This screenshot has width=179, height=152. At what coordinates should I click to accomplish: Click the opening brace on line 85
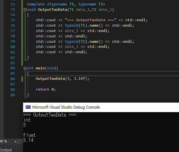click(28, 74)
